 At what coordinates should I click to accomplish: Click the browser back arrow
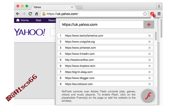(x=18, y=14)
